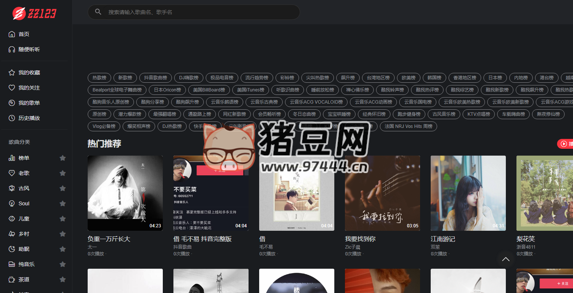Toggle favorite star for 榜单
Screen dimensions: 573x293
click(63, 158)
